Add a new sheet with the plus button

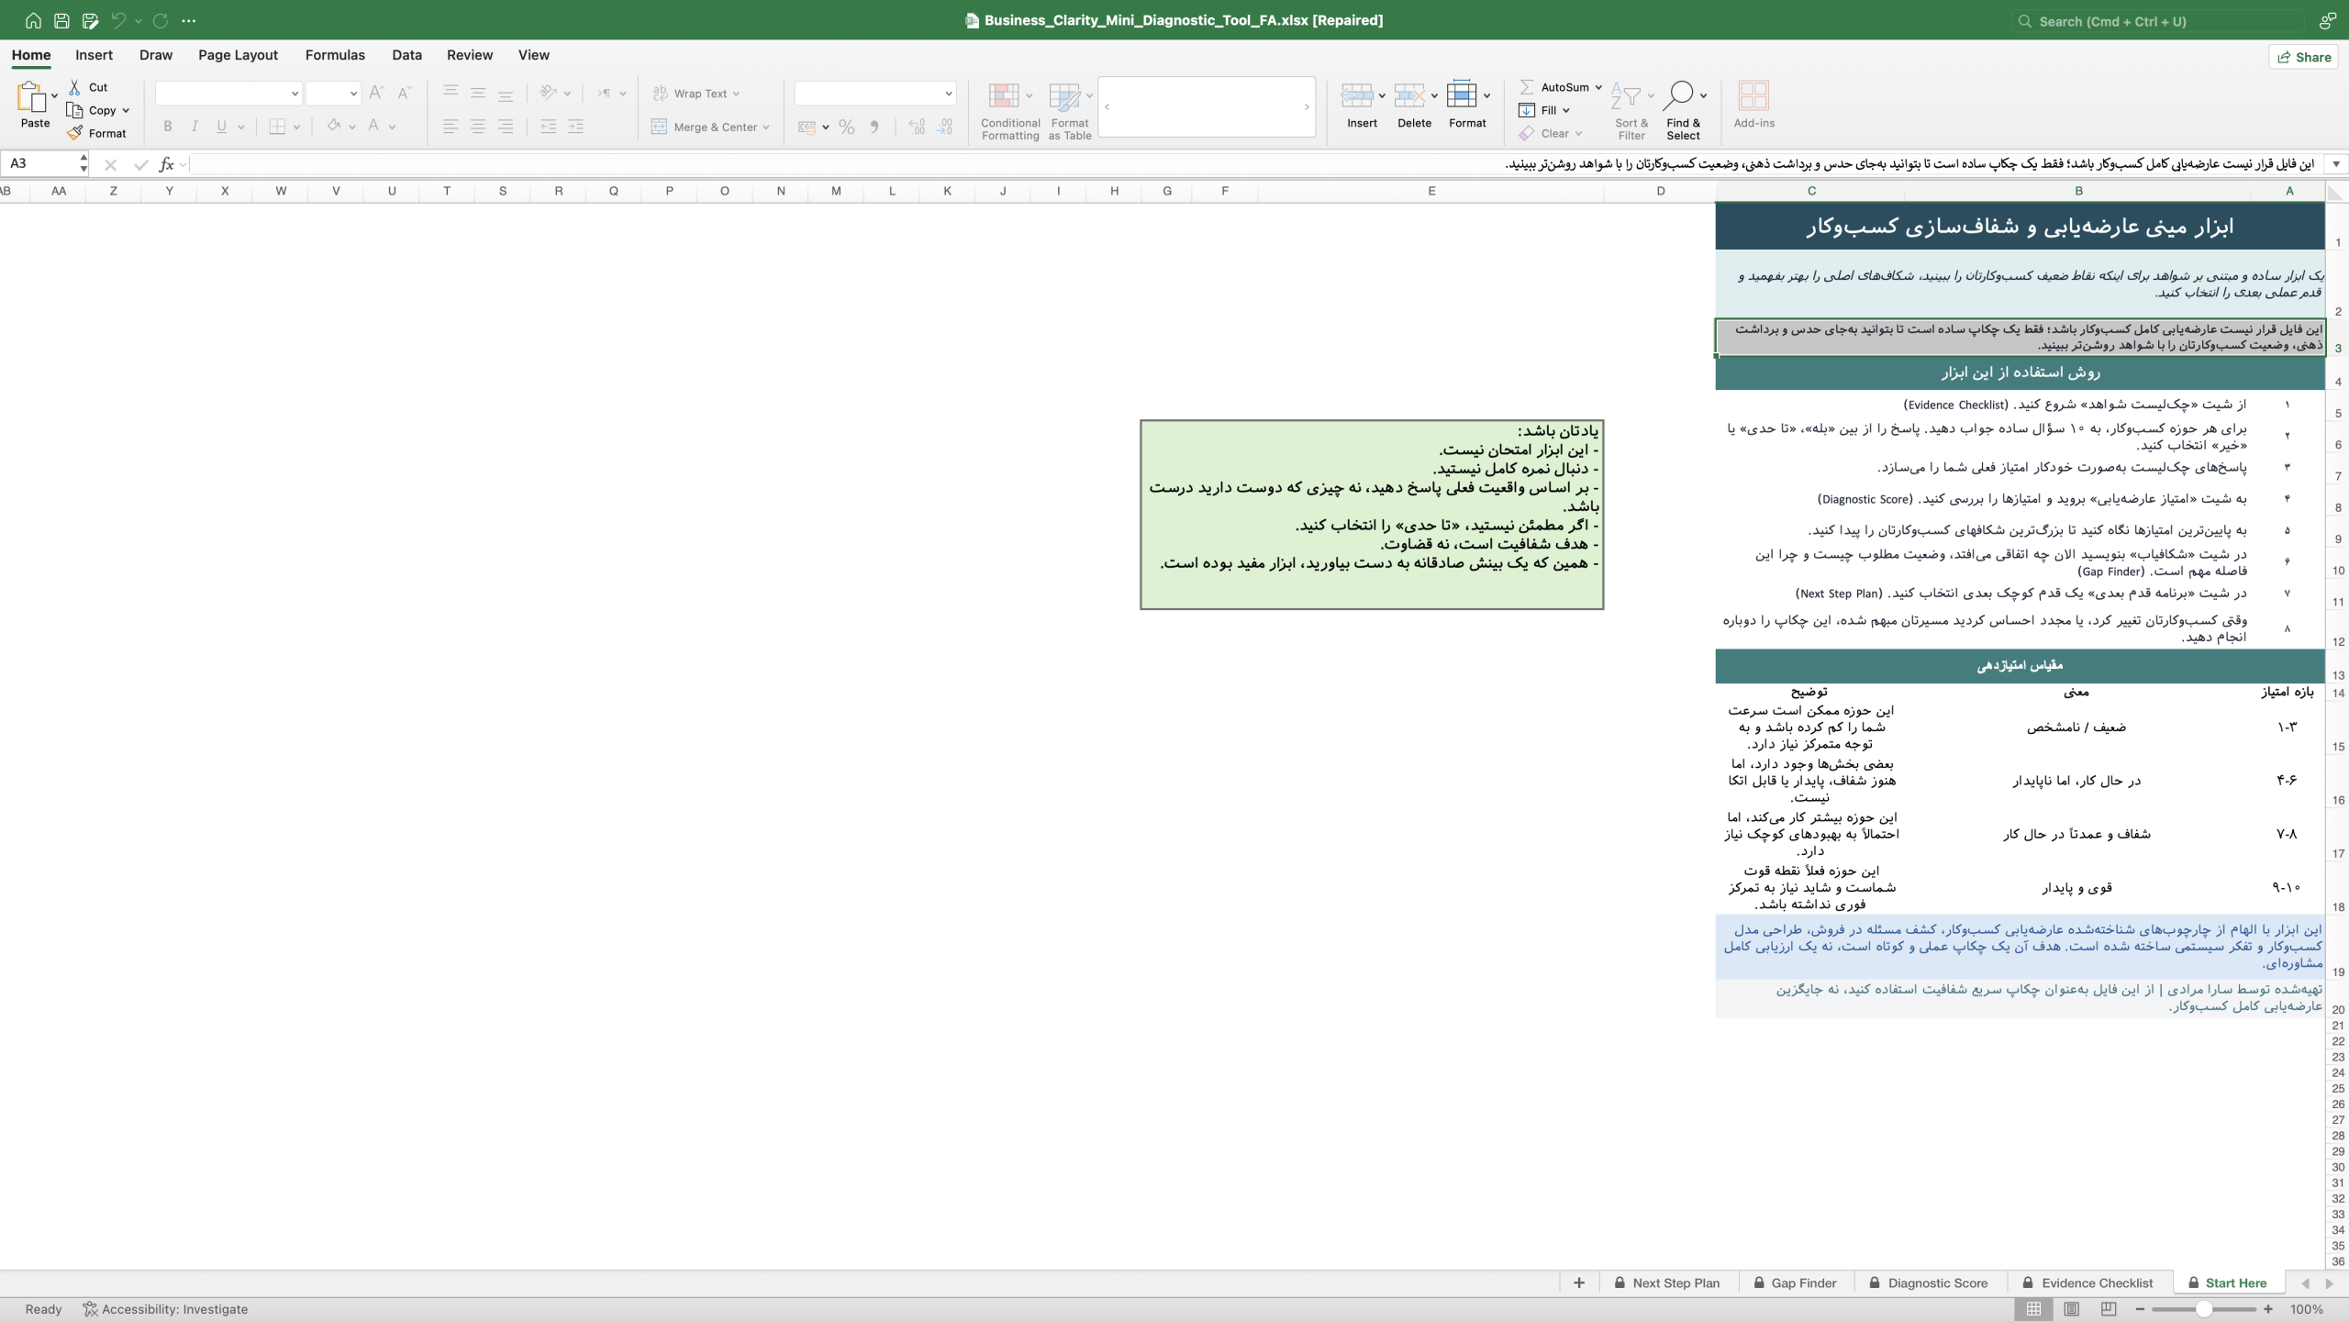pos(1579,1283)
